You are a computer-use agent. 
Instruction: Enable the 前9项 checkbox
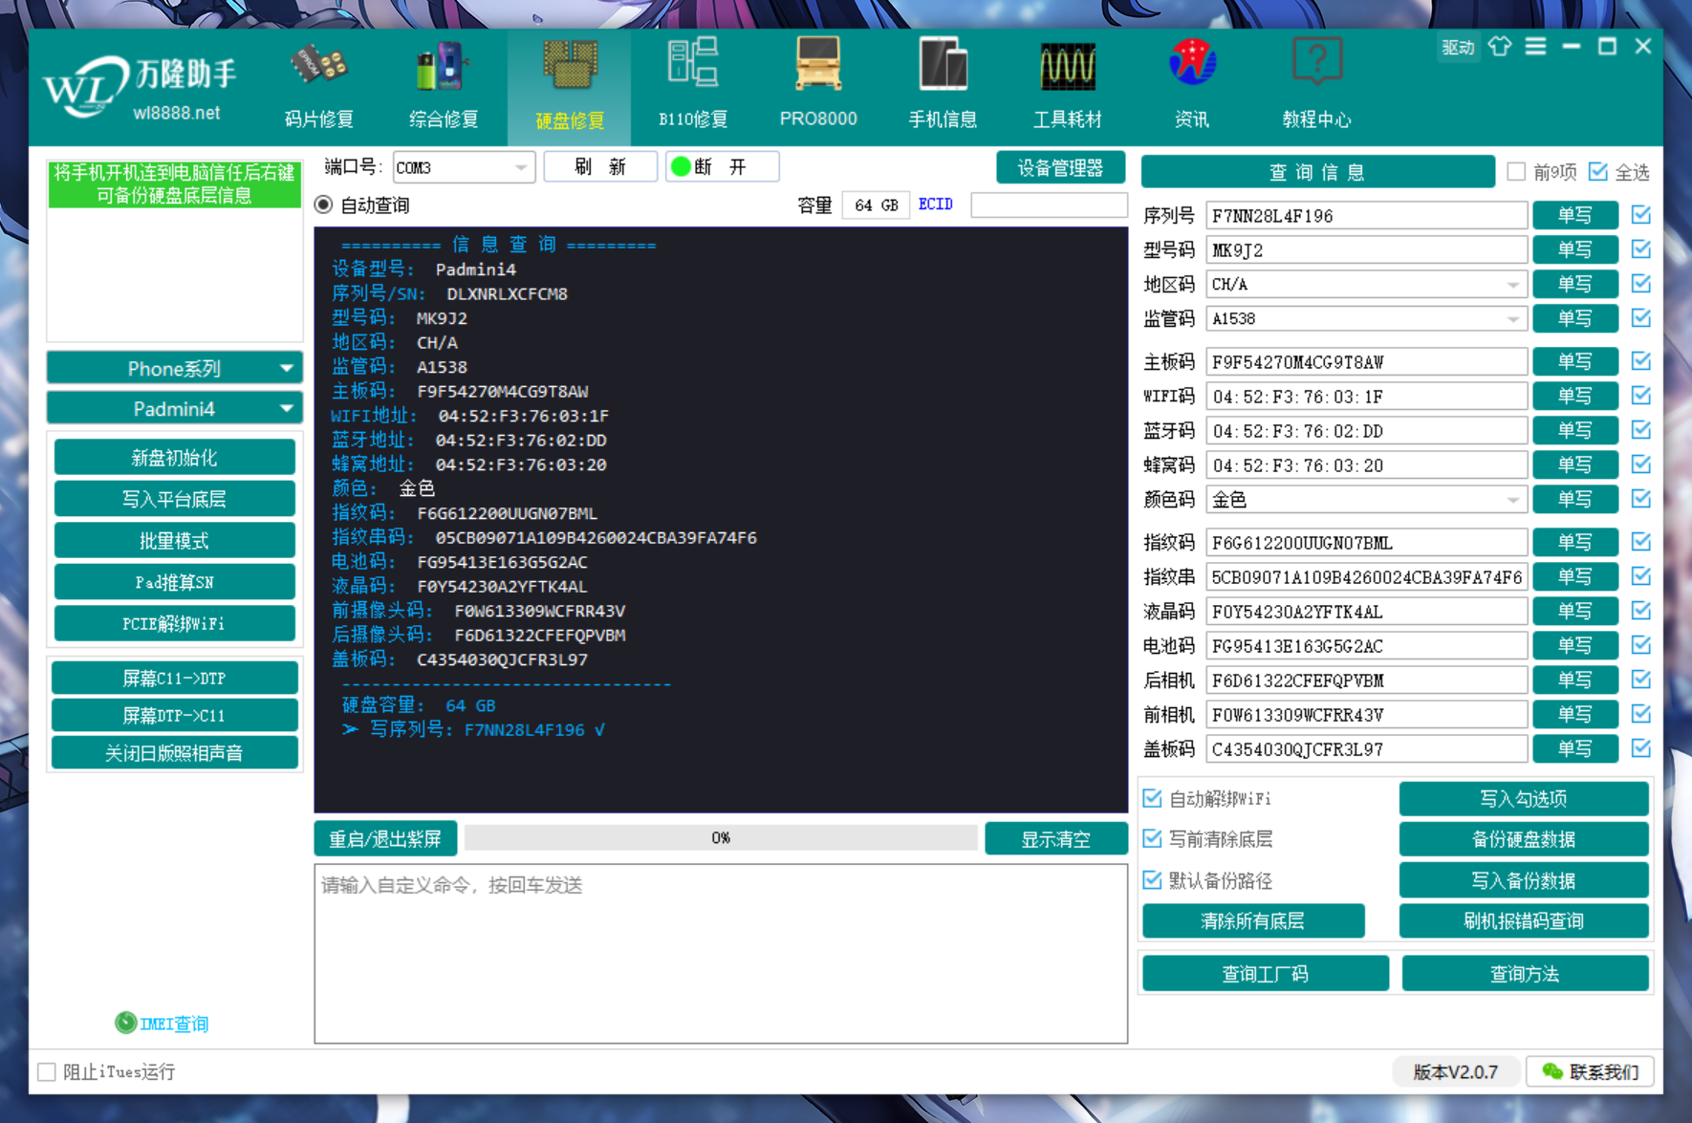[1516, 172]
